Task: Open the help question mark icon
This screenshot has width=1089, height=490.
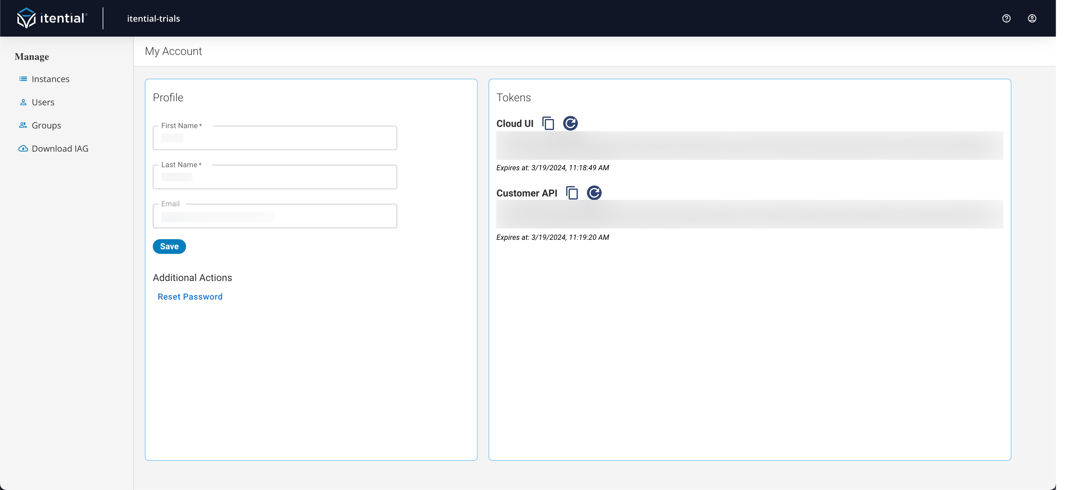Action: tap(1006, 18)
